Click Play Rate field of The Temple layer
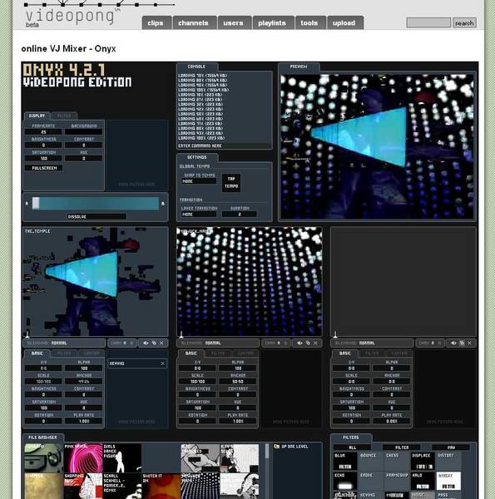The height and width of the screenshot is (499, 495). point(84,421)
